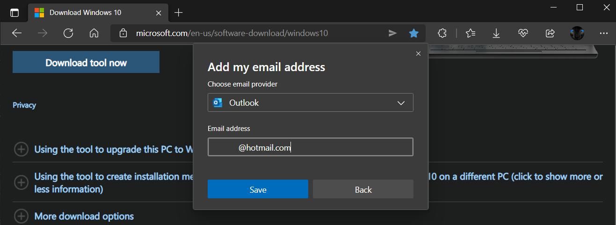Viewport: 616px width, 225px height.
Task: Click the Email address input field
Action: 310,147
